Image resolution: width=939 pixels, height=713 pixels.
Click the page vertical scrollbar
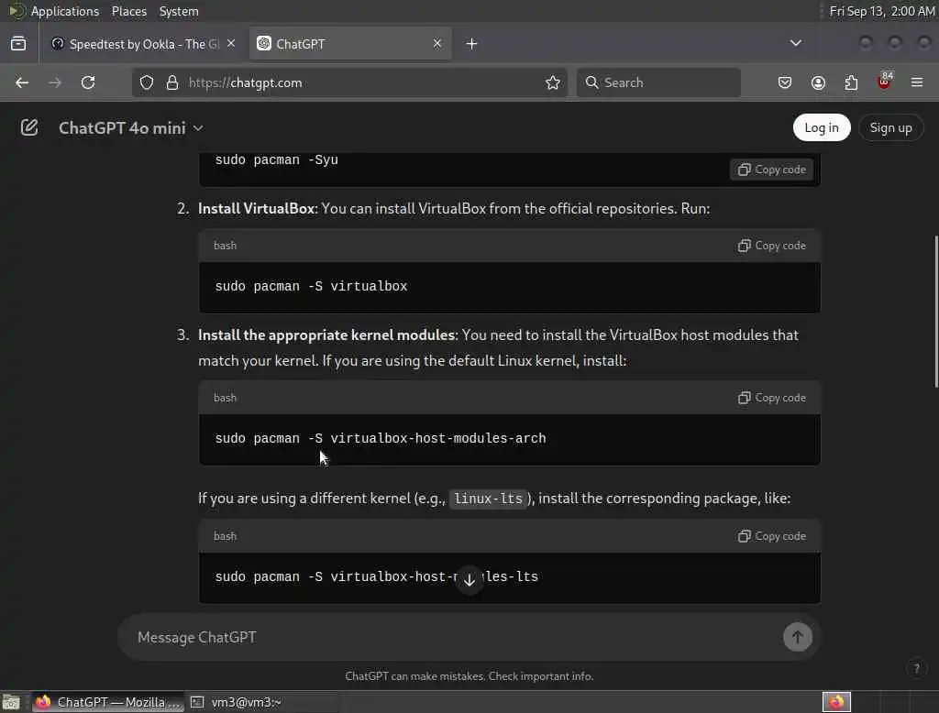(936, 312)
